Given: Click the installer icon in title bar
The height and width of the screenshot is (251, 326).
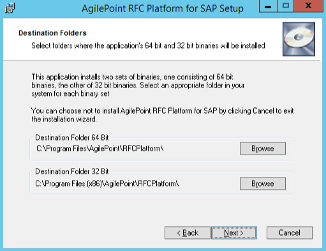Looking at the screenshot, I should pyautogui.click(x=10, y=8).
